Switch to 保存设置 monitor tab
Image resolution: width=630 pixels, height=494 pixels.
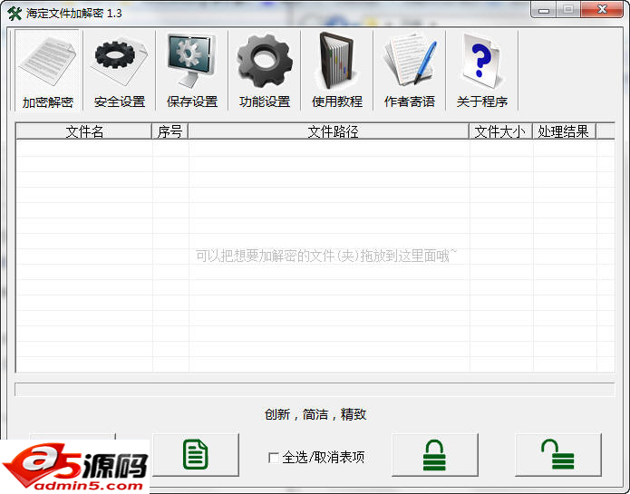191,70
